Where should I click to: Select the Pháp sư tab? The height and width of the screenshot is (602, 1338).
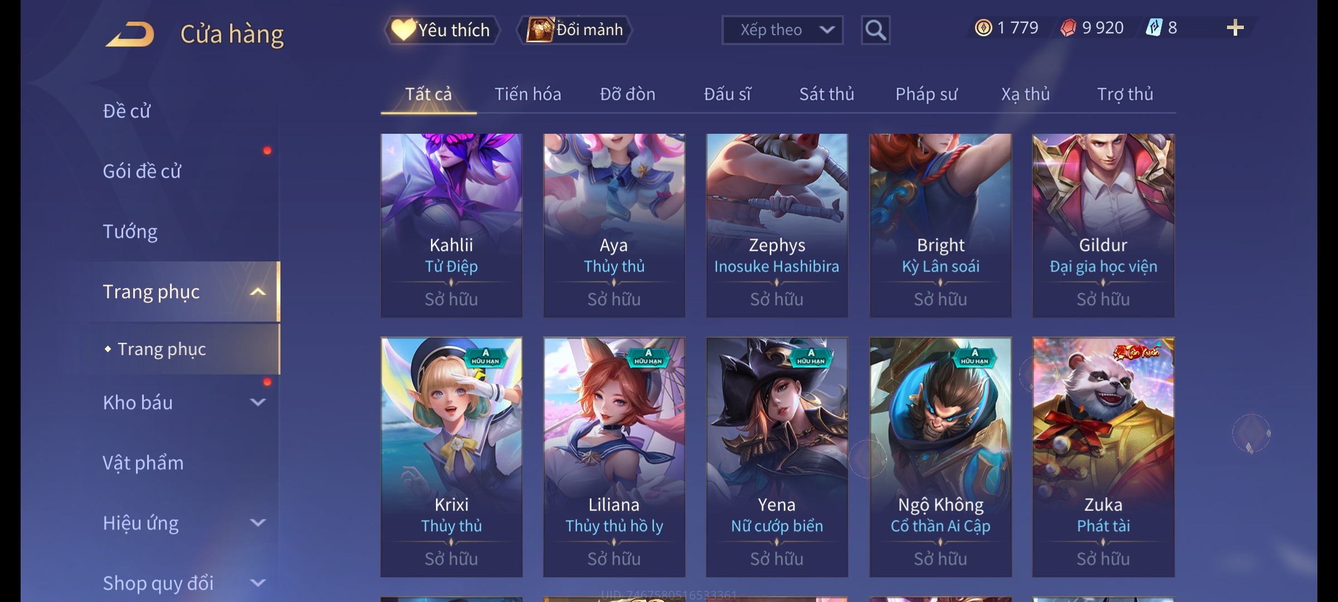point(926,94)
